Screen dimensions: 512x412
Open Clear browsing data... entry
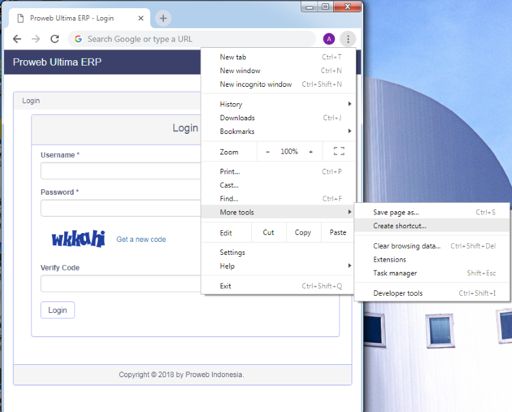tap(431, 246)
